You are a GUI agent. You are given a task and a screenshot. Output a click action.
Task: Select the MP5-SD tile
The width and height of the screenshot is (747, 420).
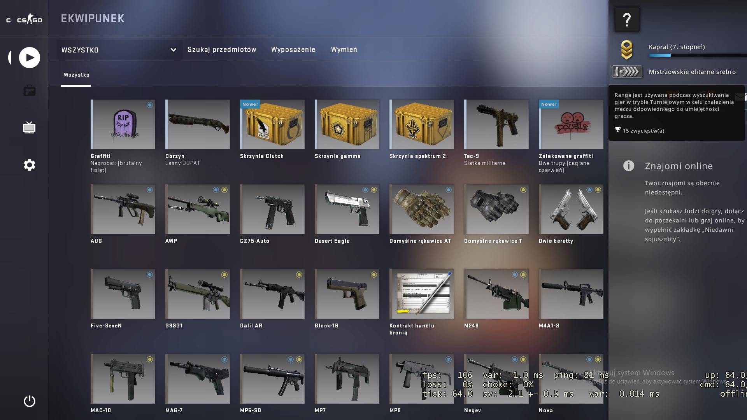pos(272,379)
